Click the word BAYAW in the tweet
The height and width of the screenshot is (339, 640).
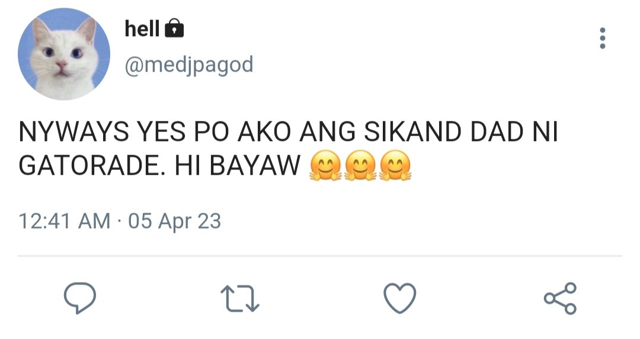255,166
